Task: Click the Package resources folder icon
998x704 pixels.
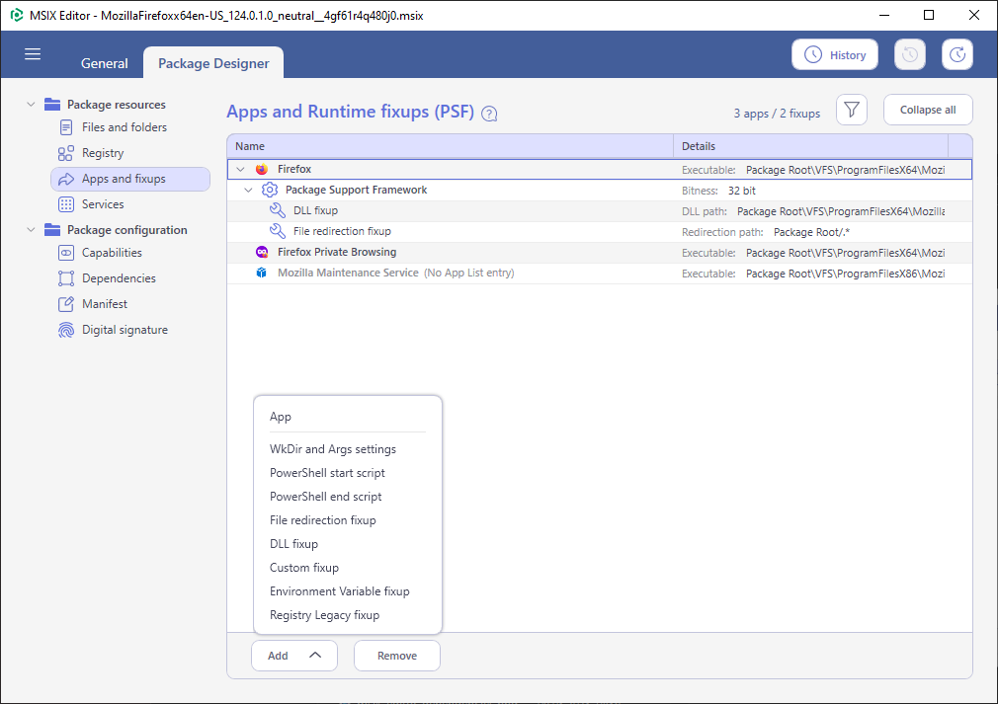Action: (x=52, y=105)
